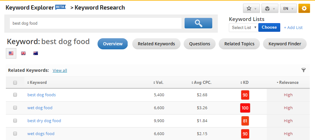
Task: Select the Australia flag
Action: 36,53
